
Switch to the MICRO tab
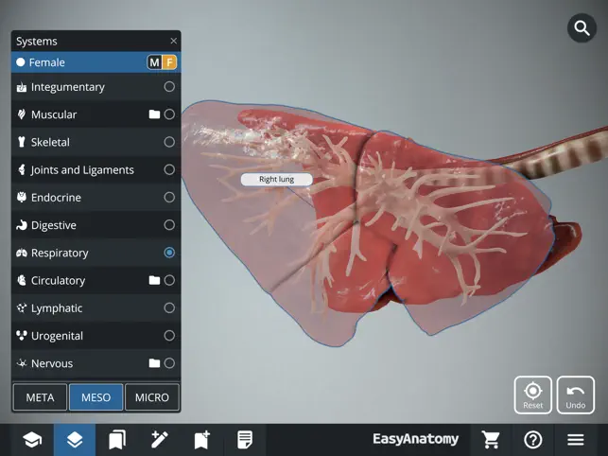pos(151,397)
